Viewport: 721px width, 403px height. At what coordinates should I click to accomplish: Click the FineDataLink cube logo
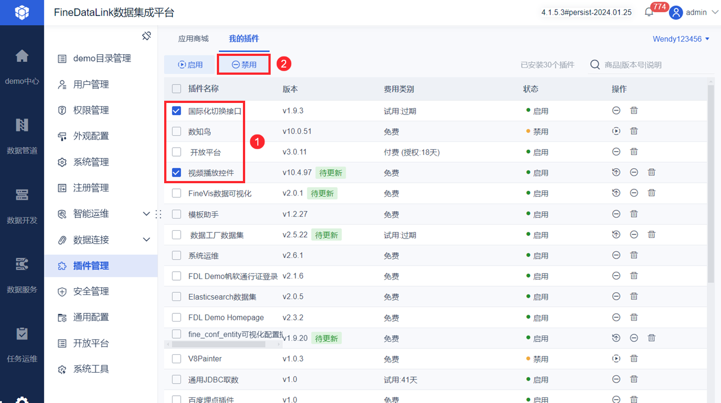tap(22, 12)
